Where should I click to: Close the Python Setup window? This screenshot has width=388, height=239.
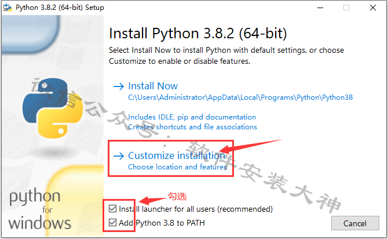pyautogui.click(x=373, y=8)
